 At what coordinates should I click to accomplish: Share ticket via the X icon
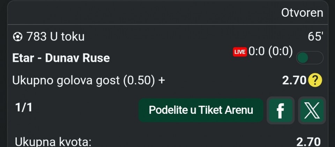click(x=312, y=111)
